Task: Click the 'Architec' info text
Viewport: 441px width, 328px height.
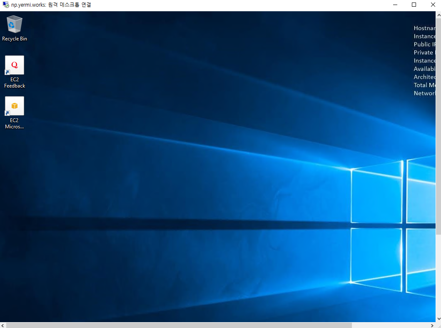Action: point(424,77)
